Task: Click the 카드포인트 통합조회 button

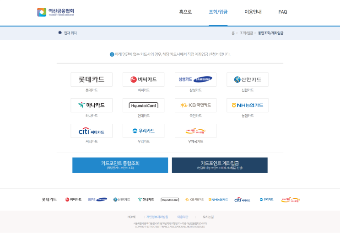Action: (x=120, y=165)
